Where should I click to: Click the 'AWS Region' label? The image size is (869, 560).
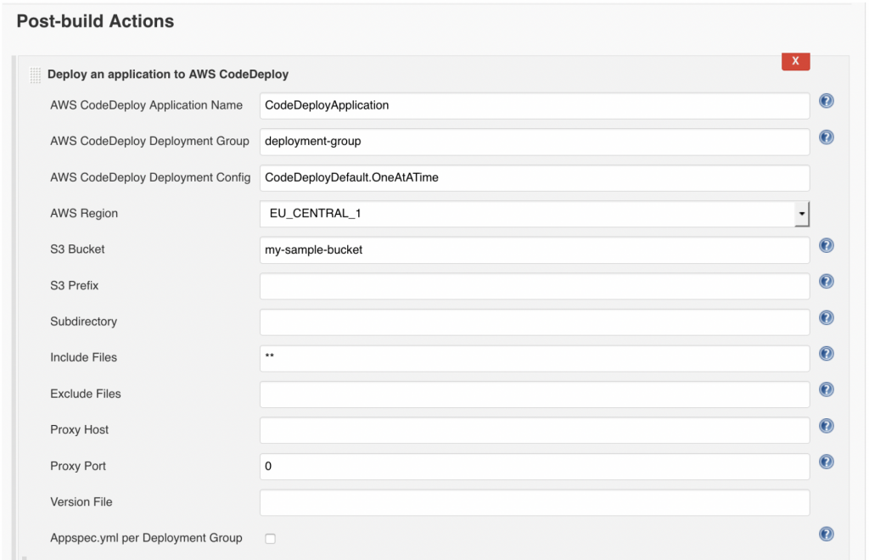84,213
